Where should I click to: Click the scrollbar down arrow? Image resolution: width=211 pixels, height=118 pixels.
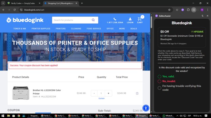(x=151, y=112)
